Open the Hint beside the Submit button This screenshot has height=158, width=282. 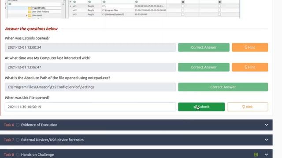point(248,107)
